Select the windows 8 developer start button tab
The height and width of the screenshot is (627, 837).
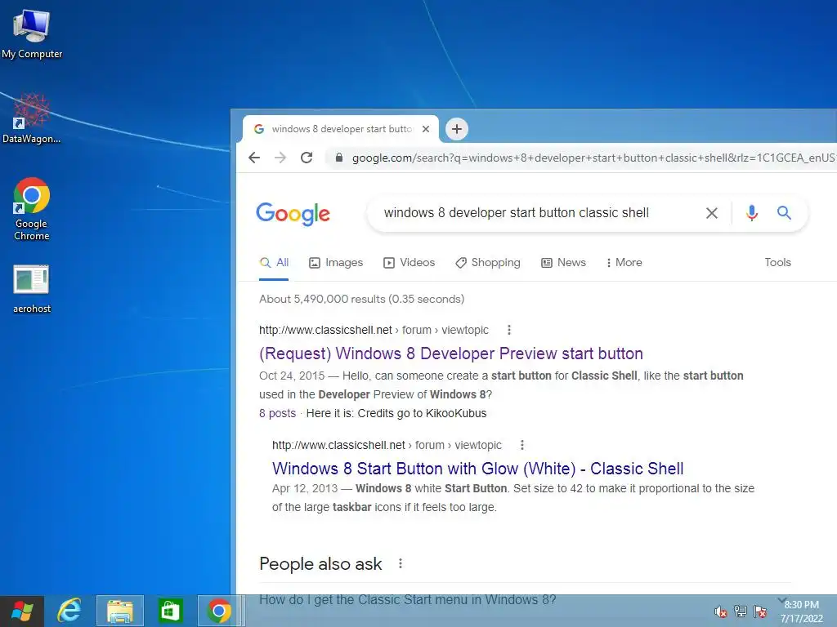coord(341,128)
